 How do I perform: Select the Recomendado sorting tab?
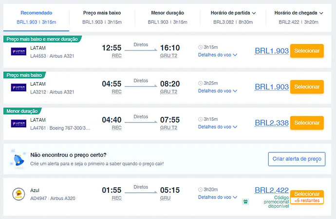tap(36, 13)
